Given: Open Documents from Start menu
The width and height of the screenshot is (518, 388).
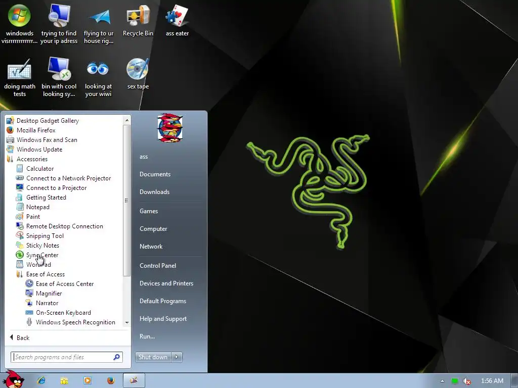Looking at the screenshot, I should [x=155, y=174].
